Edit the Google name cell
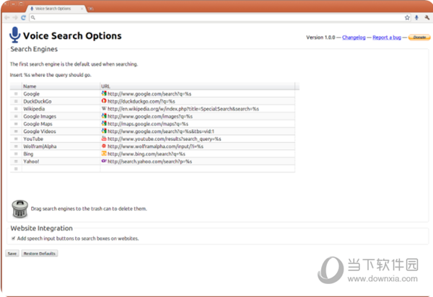The image size is (433, 297). 61,94
